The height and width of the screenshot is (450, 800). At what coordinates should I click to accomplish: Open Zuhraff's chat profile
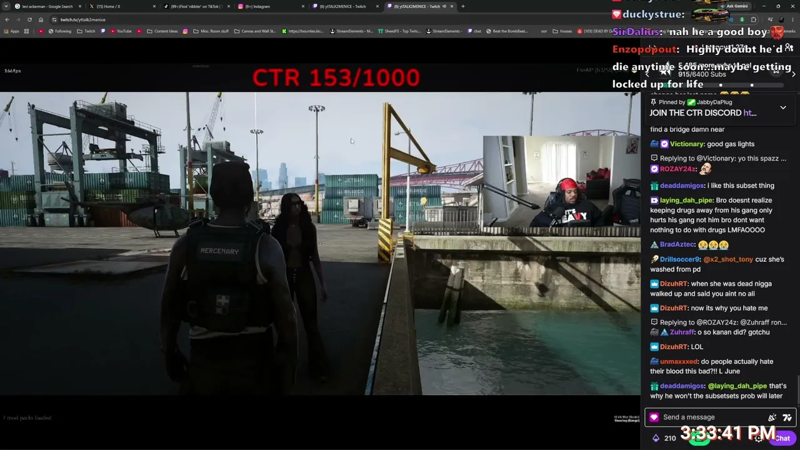click(x=682, y=332)
